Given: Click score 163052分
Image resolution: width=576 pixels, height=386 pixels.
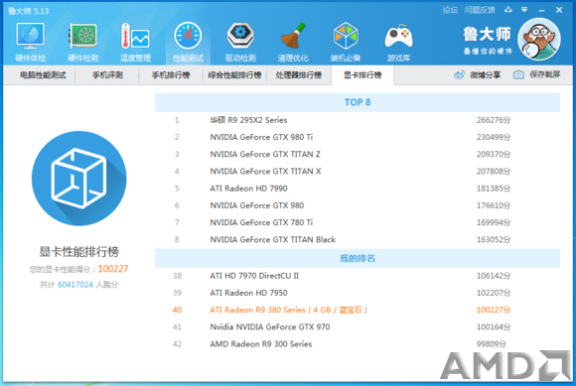Looking at the screenshot, I should 494,239.
